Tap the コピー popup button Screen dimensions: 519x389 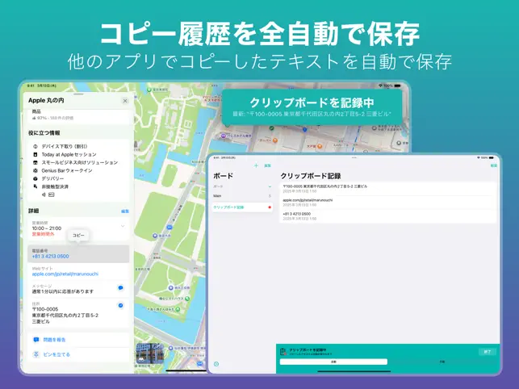click(78, 236)
